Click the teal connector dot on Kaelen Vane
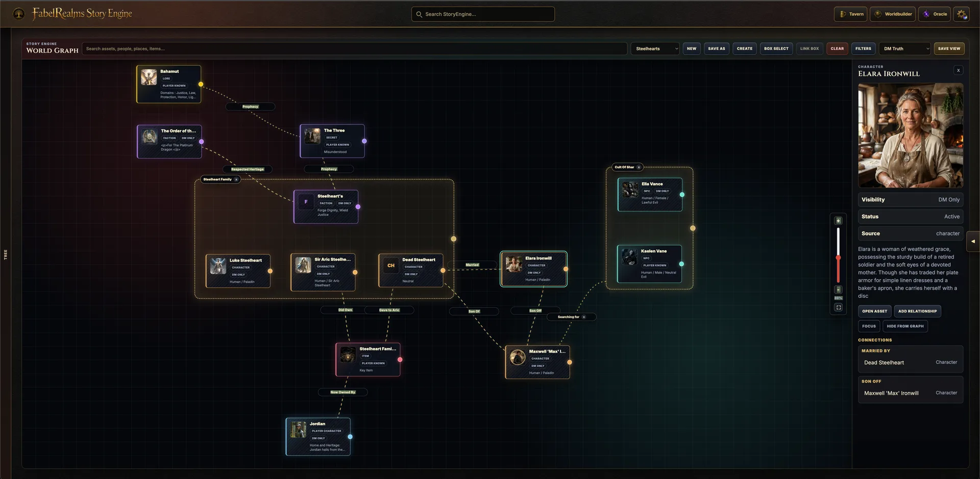980x479 pixels. pyautogui.click(x=681, y=264)
